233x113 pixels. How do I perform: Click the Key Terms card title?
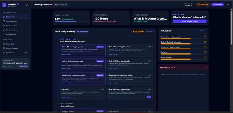65,90
